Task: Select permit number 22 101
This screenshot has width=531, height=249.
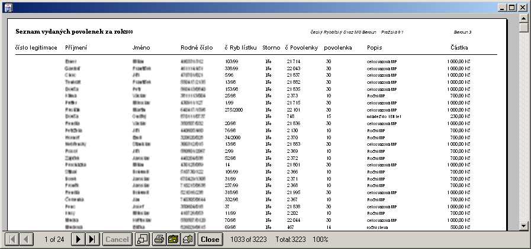Action: [x=294, y=110]
